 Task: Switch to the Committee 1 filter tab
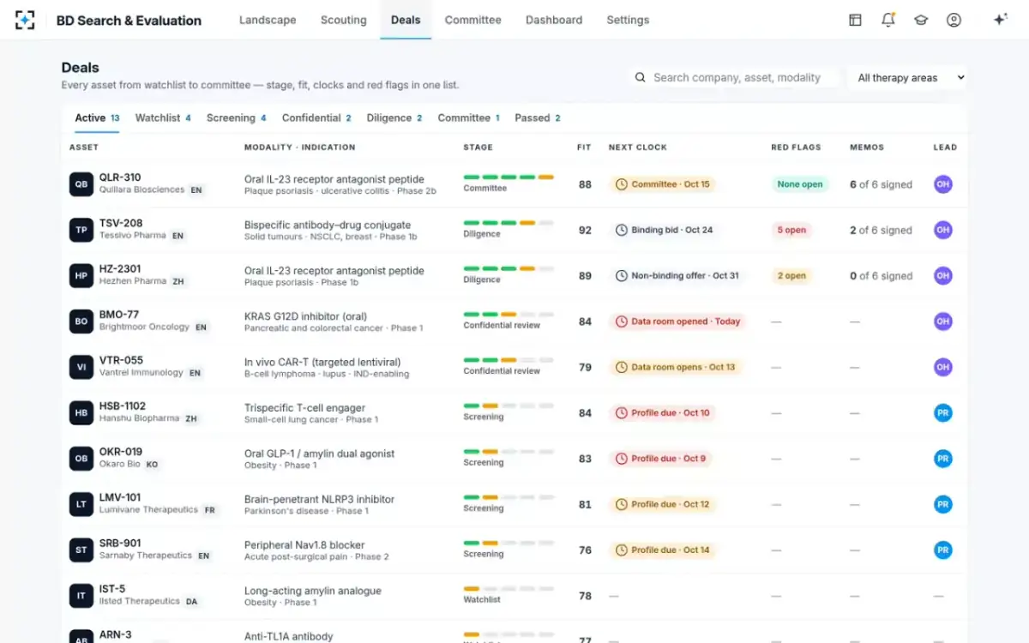click(469, 118)
